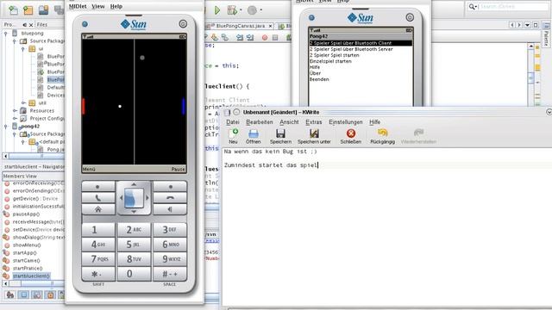Click Menü soft key label on phone screen
552x310 pixels.
89,169
